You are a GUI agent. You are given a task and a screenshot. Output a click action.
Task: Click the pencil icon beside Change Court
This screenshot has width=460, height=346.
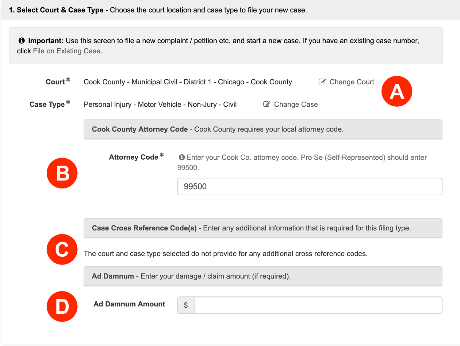pyautogui.click(x=322, y=82)
